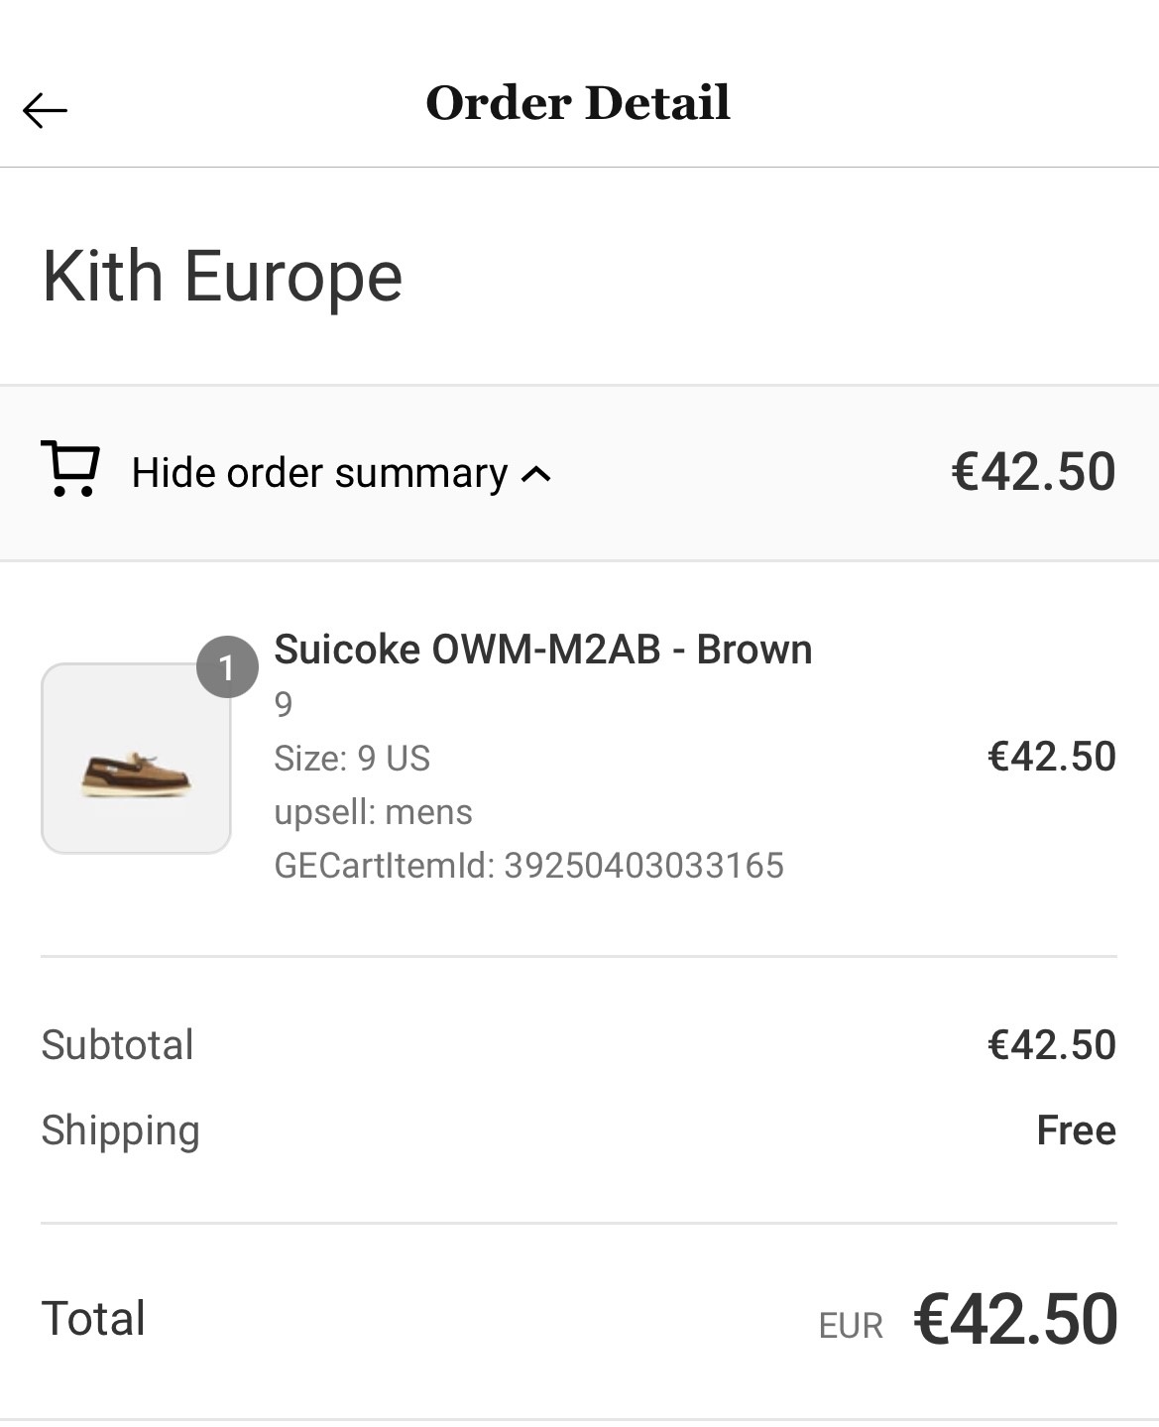Image resolution: width=1159 pixels, height=1427 pixels.
Task: Select the Size: 9 US line
Action: (x=352, y=759)
